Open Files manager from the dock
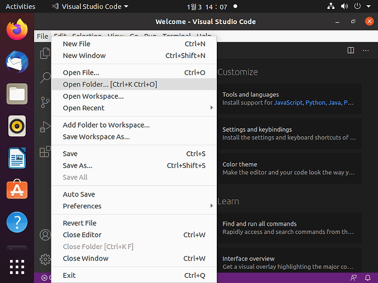 pos(17,94)
